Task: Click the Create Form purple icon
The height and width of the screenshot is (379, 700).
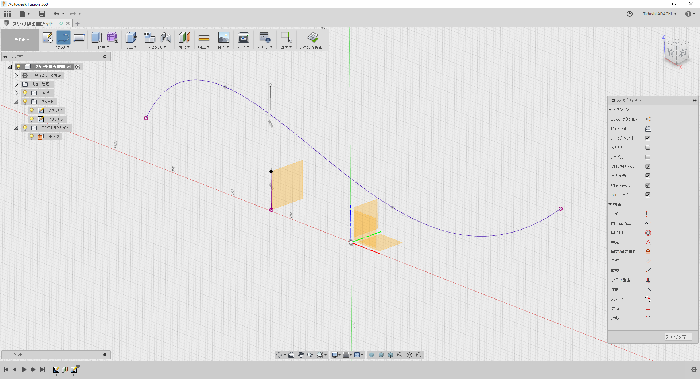Action: coord(112,37)
